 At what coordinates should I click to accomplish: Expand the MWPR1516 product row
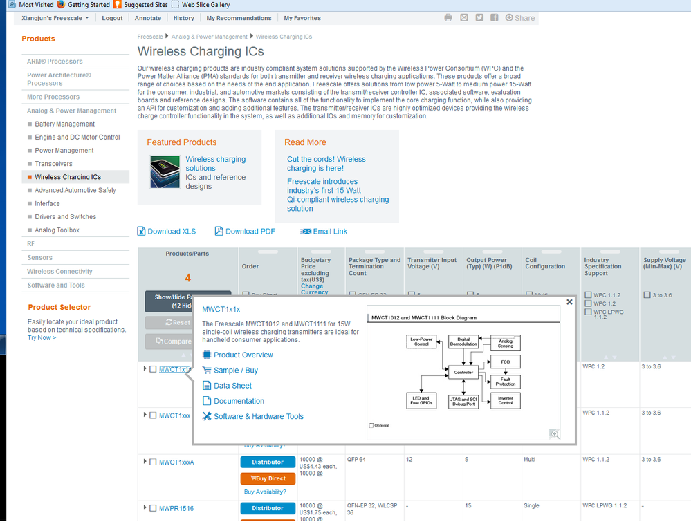145,507
